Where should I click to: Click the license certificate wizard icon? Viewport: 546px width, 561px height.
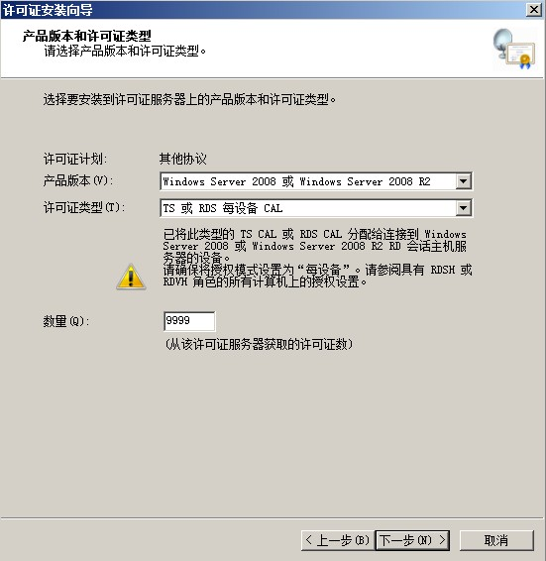click(x=514, y=49)
